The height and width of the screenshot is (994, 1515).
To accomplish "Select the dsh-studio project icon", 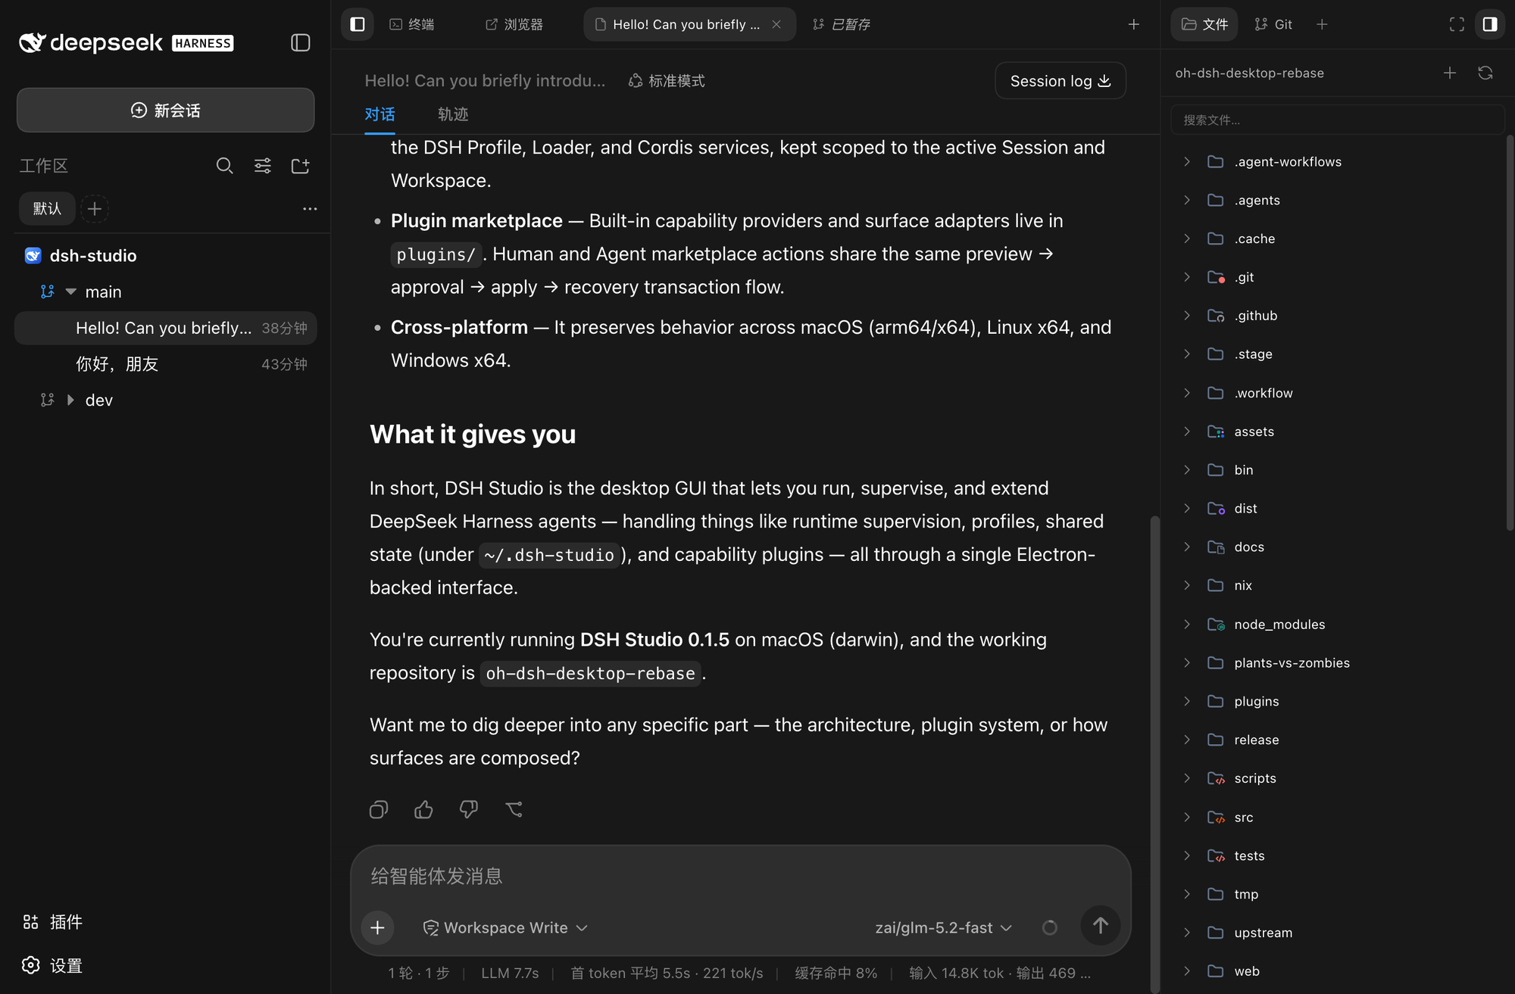I will [33, 256].
